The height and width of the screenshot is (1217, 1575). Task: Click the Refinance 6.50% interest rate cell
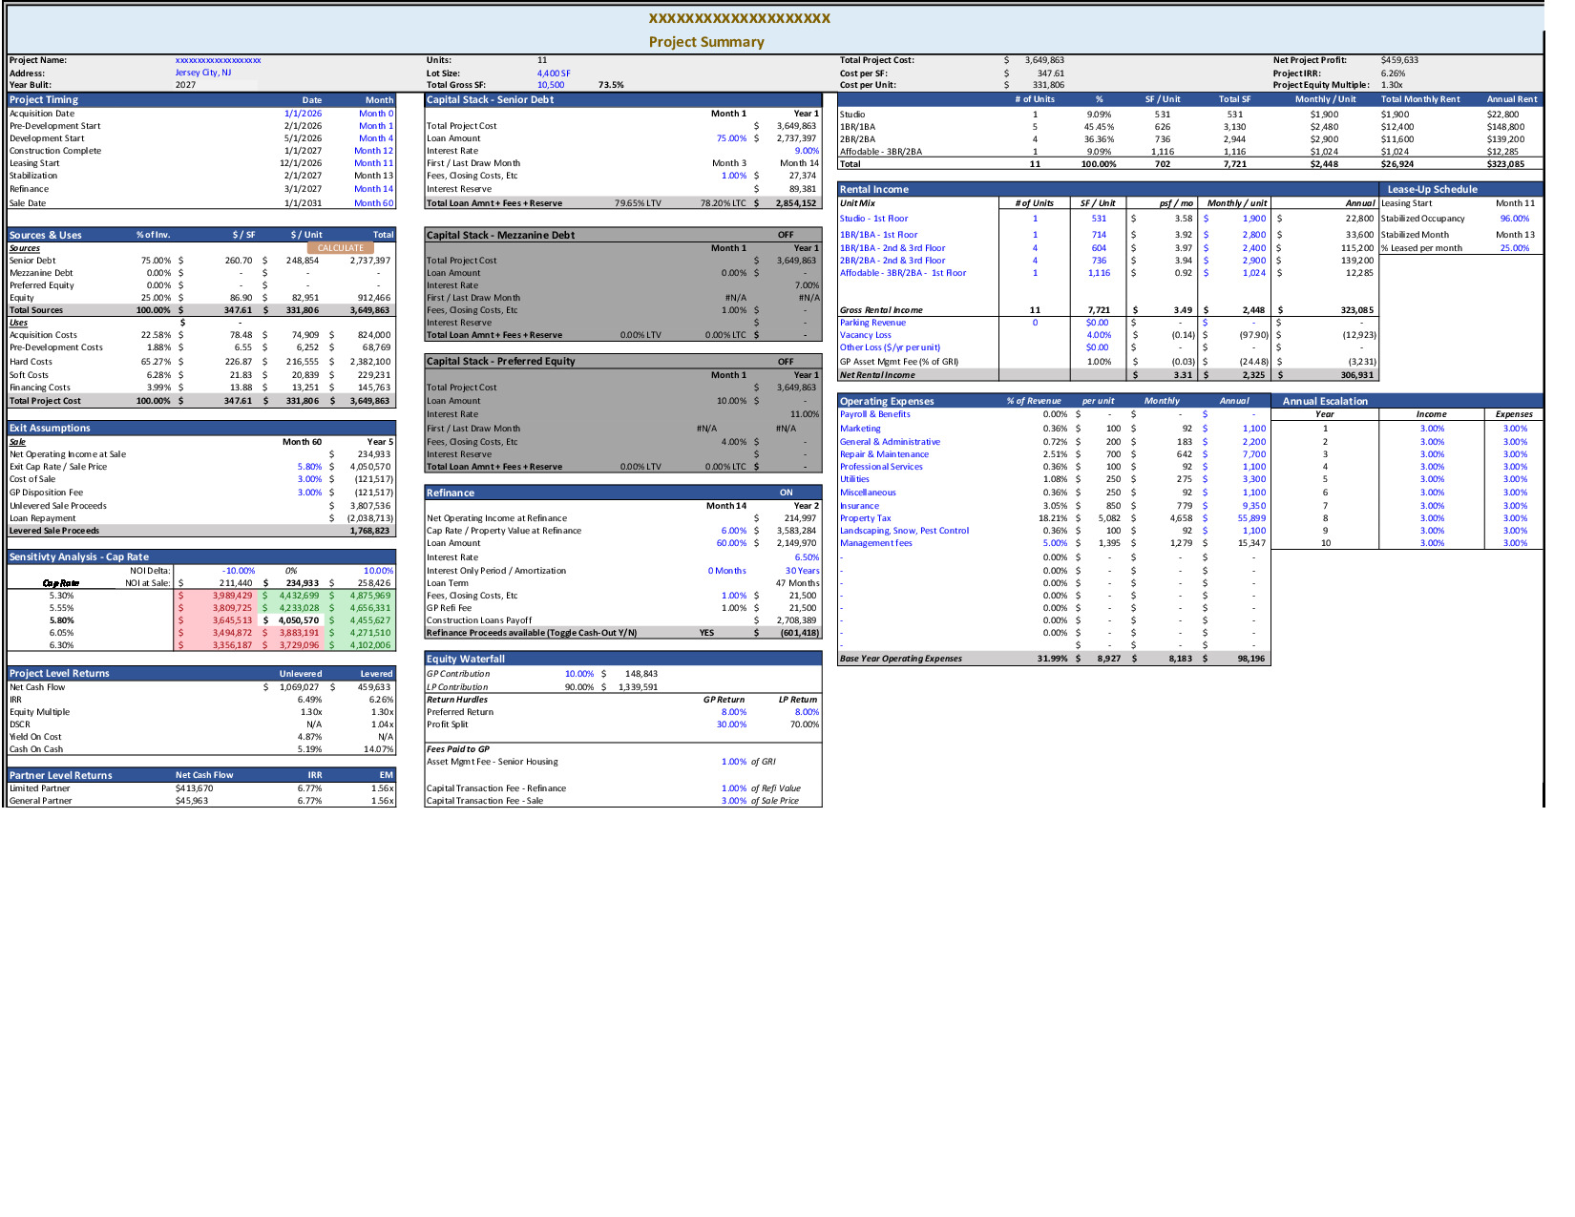(807, 557)
